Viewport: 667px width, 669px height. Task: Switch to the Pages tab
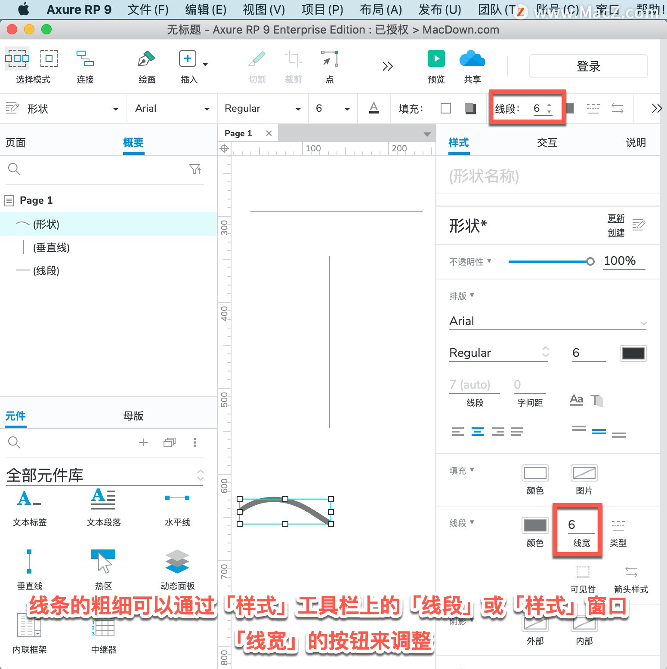pos(15,143)
